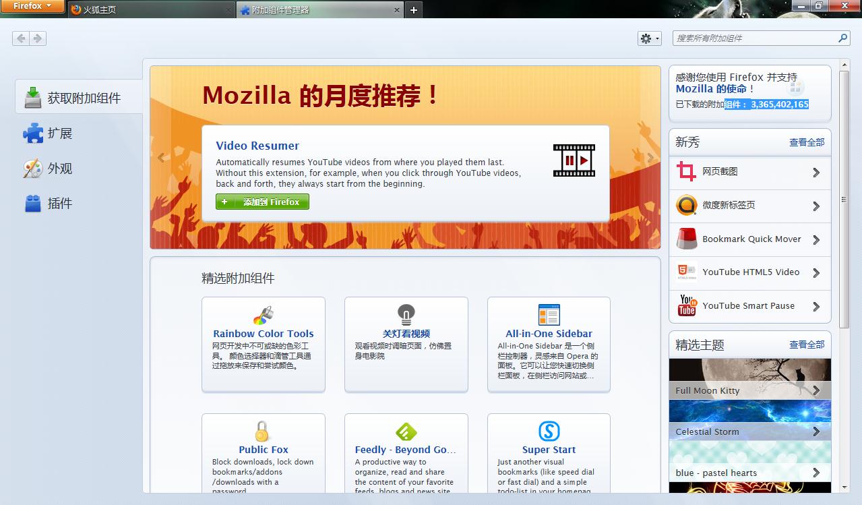Click the 添加到 Firefox button
Screen dimensions: 862x505
click(x=262, y=202)
